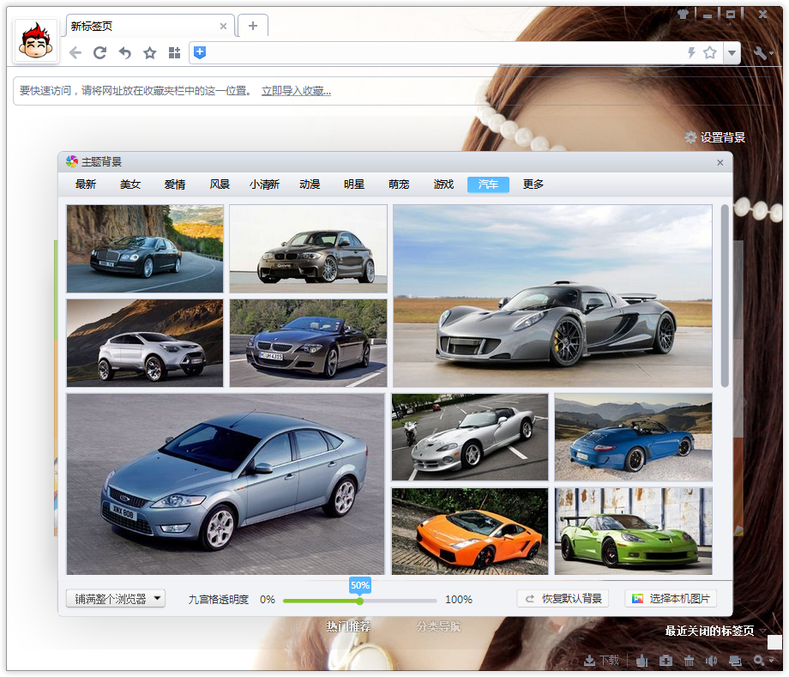Select the 风景 category tab
Image resolution: width=789 pixels, height=677 pixels.
[220, 184]
